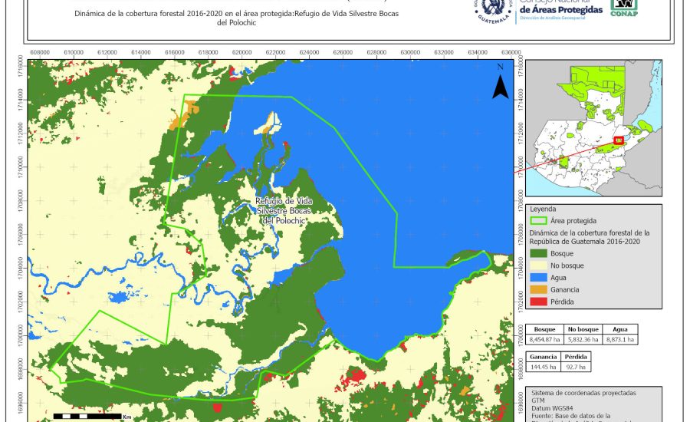Image resolution: width=690 pixels, height=422 pixels.
Task: Click the Leyenda heading in the legend
Action: 543,208
